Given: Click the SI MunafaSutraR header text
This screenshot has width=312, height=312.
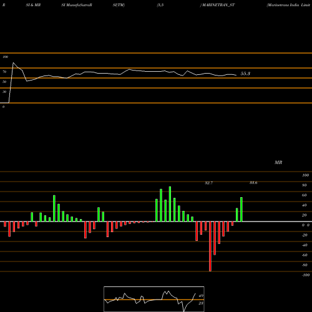Looking at the screenshot, I should tap(77, 5).
